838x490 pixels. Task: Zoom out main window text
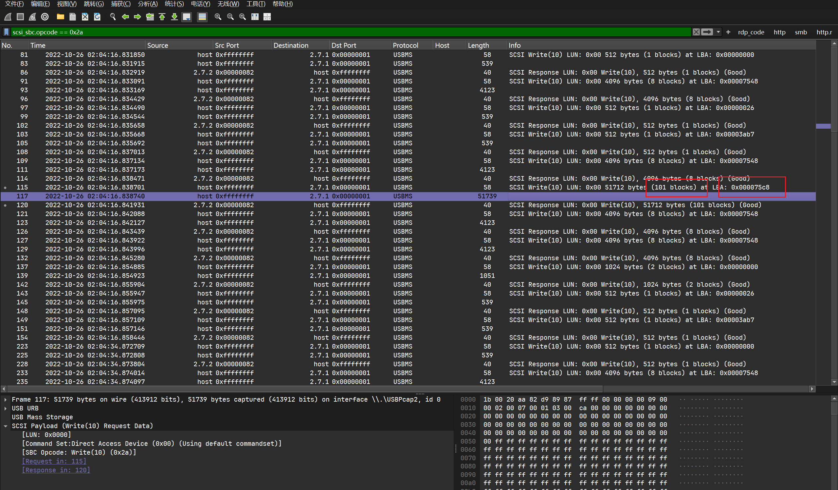(230, 17)
